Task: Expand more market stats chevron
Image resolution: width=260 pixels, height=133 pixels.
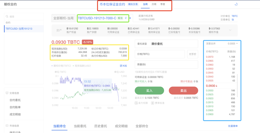Action: point(89,59)
